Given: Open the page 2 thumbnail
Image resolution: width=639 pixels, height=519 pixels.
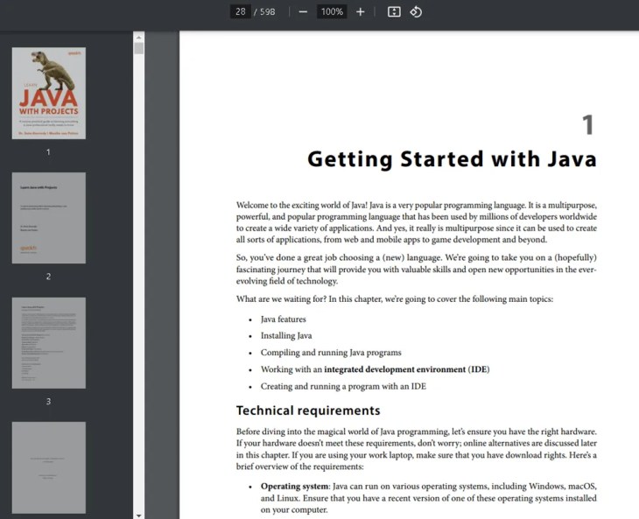Looking at the screenshot, I should coord(49,218).
